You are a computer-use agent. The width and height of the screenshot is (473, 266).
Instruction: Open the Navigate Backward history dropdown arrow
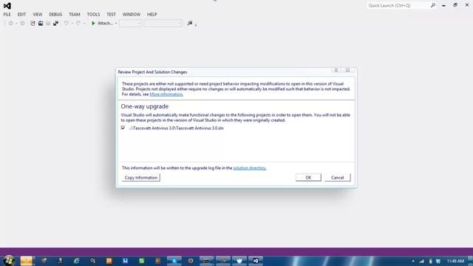(x=16, y=23)
